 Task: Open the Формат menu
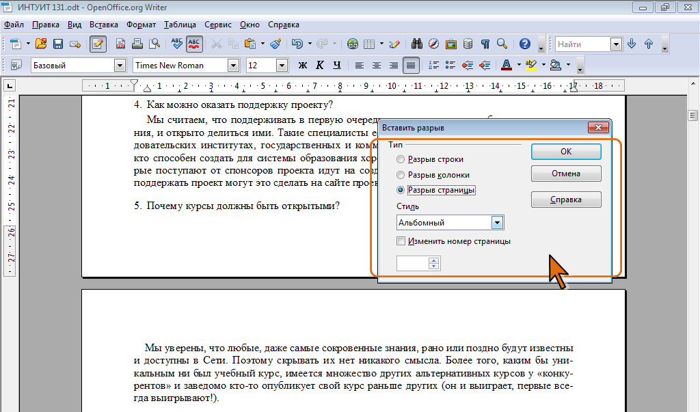(141, 25)
